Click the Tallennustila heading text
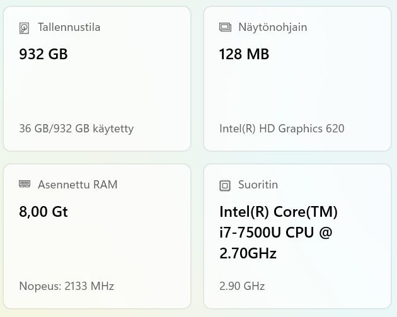 tap(69, 27)
